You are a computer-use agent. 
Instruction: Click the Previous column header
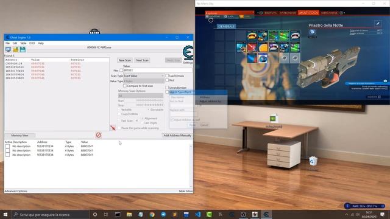[77, 60]
